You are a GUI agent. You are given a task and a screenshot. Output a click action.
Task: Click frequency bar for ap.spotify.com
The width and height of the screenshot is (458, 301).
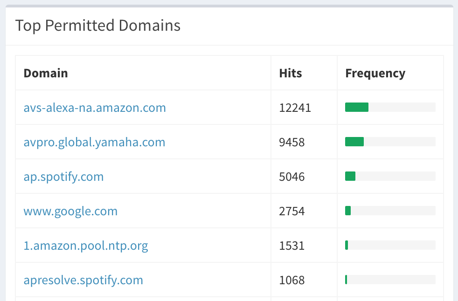(390, 176)
